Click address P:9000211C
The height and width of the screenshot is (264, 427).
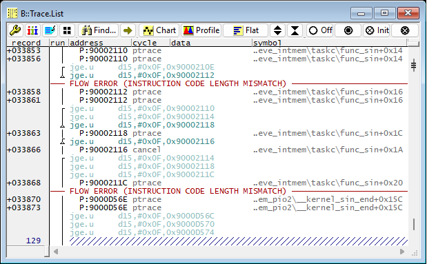[103, 183]
